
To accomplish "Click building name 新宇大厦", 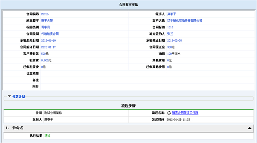I will [x=47, y=21].
